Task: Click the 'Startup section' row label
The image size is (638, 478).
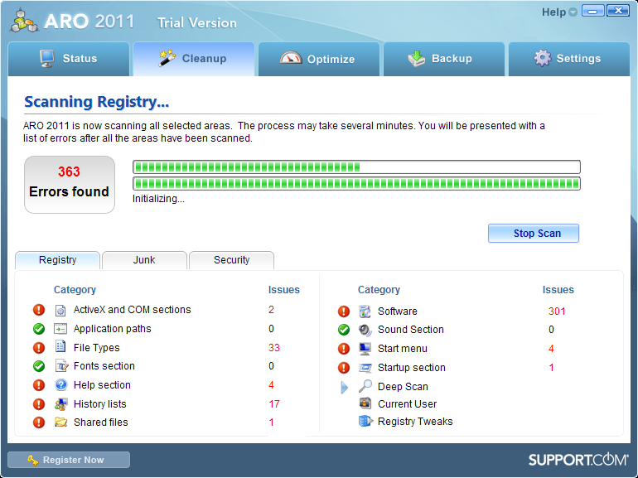Action: pyautogui.click(x=411, y=367)
